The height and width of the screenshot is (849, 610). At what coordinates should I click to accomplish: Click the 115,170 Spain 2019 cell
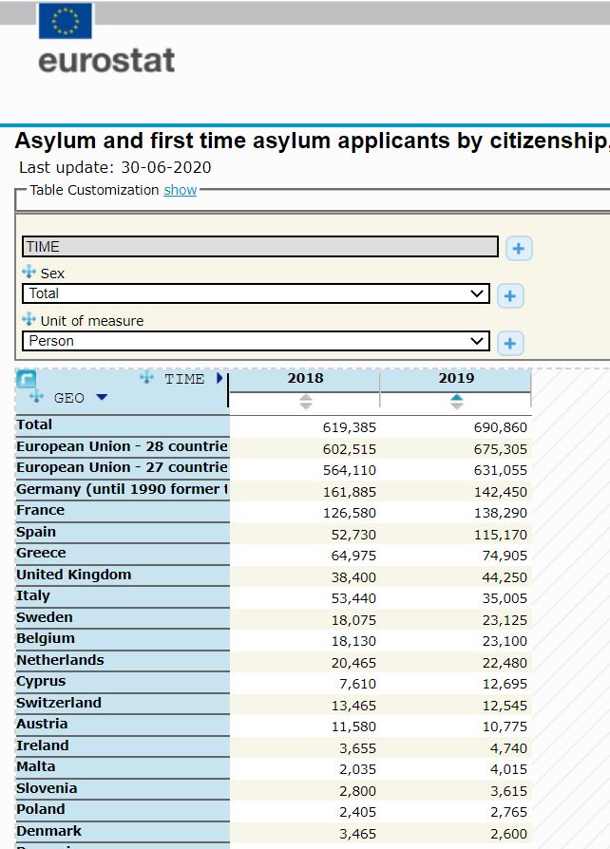tap(456, 535)
